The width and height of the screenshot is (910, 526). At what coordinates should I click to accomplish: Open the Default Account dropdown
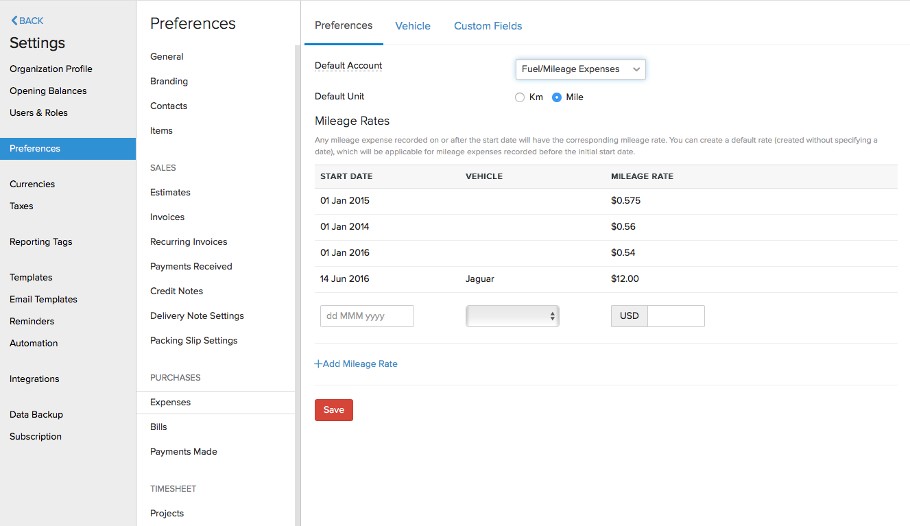[580, 69]
